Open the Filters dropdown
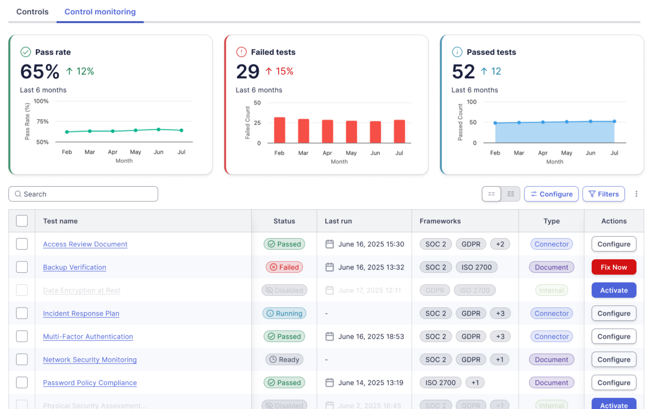 click(603, 194)
